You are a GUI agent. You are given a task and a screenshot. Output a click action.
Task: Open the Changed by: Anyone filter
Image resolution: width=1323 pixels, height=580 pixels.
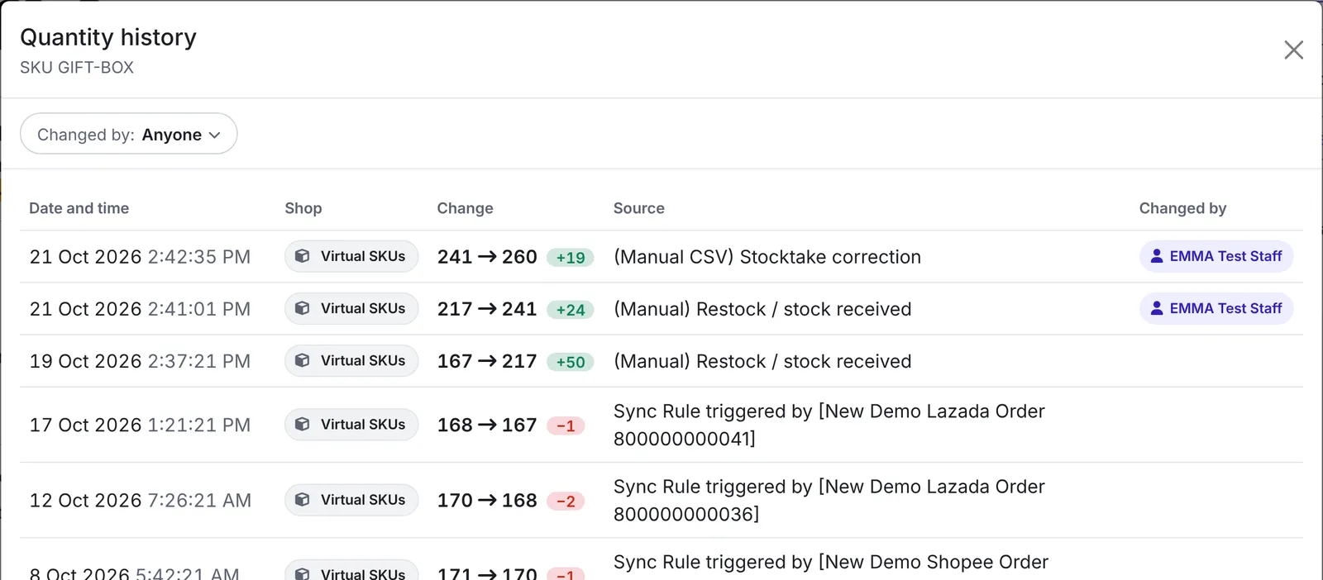pos(129,134)
